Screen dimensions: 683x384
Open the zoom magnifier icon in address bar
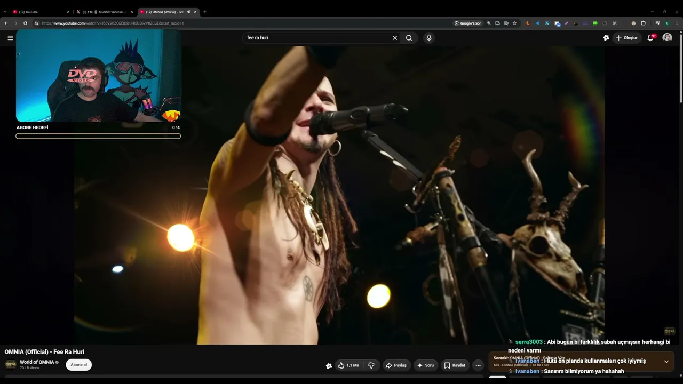(489, 23)
